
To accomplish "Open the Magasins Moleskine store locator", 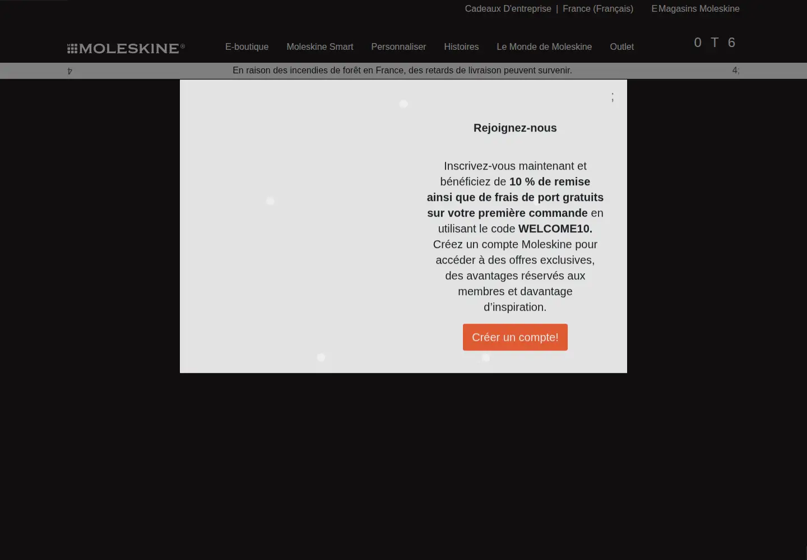I will pyautogui.click(x=695, y=9).
